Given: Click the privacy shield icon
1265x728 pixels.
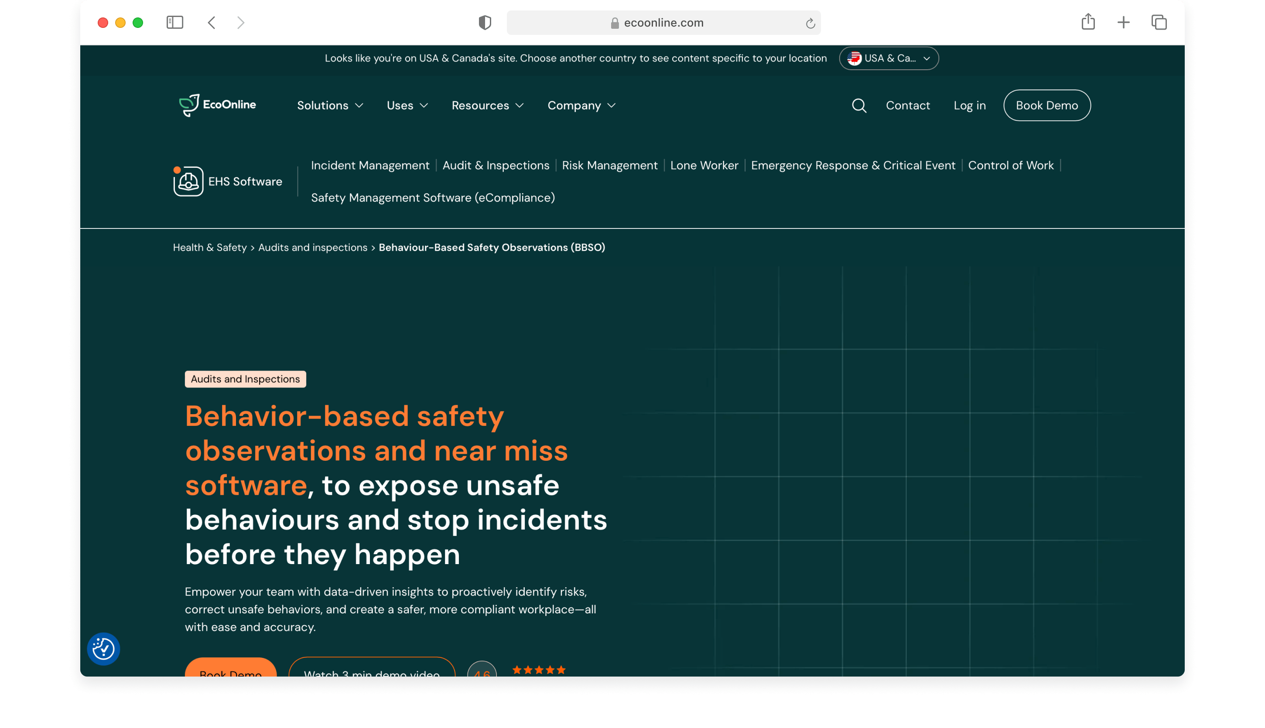Looking at the screenshot, I should coord(485,23).
